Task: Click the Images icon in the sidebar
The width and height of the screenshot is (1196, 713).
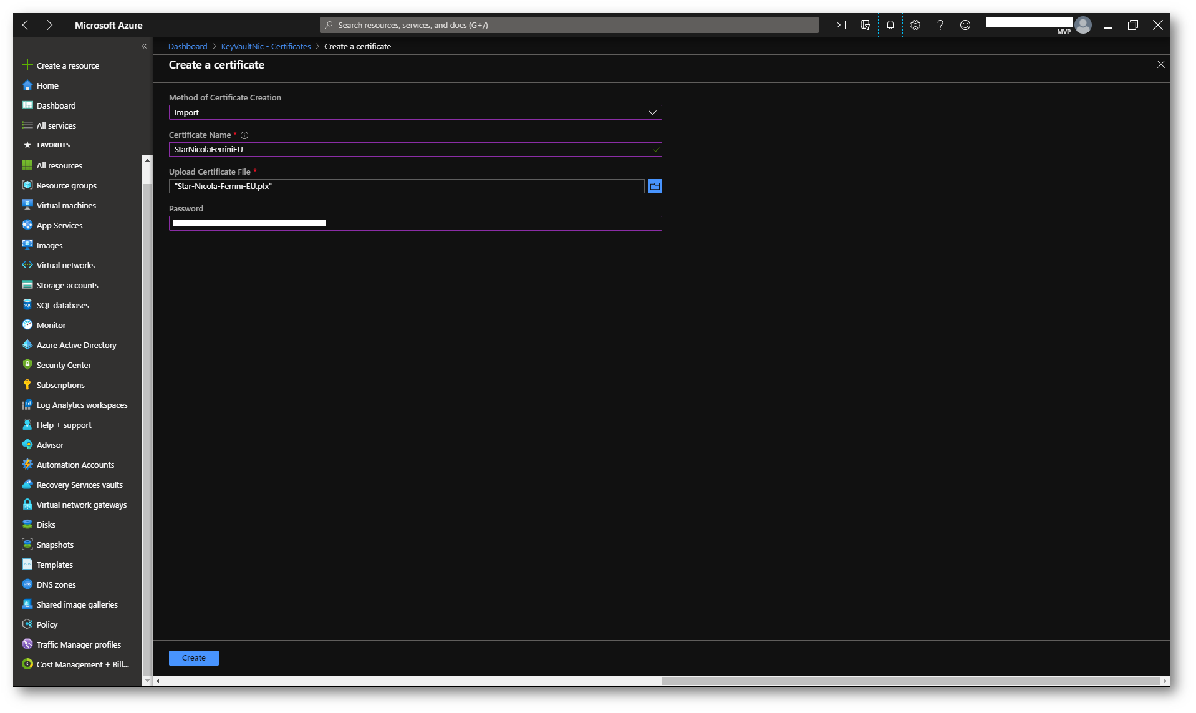Action: click(27, 245)
